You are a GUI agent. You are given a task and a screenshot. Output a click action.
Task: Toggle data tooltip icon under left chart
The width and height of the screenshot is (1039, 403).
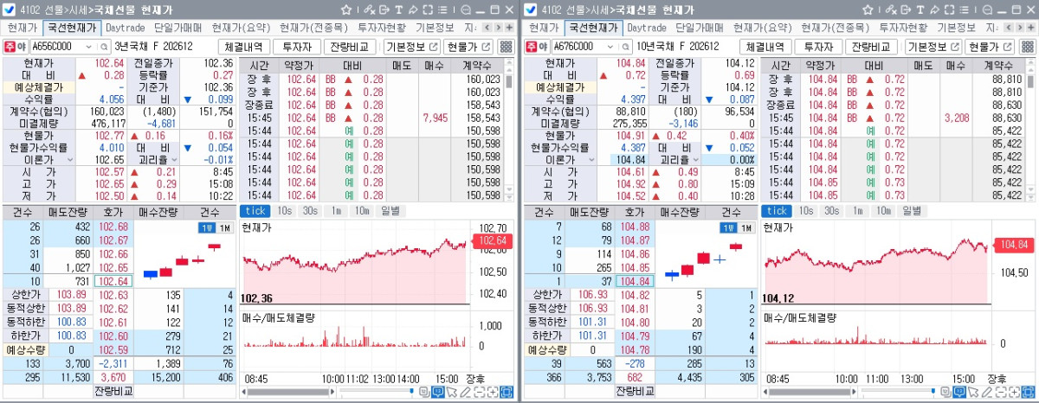(438, 393)
